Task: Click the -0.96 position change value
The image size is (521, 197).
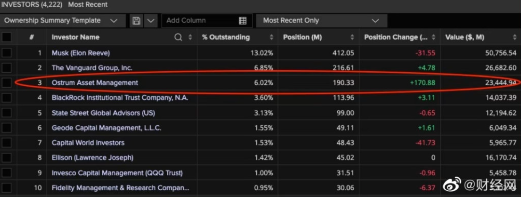Action: 426,173
